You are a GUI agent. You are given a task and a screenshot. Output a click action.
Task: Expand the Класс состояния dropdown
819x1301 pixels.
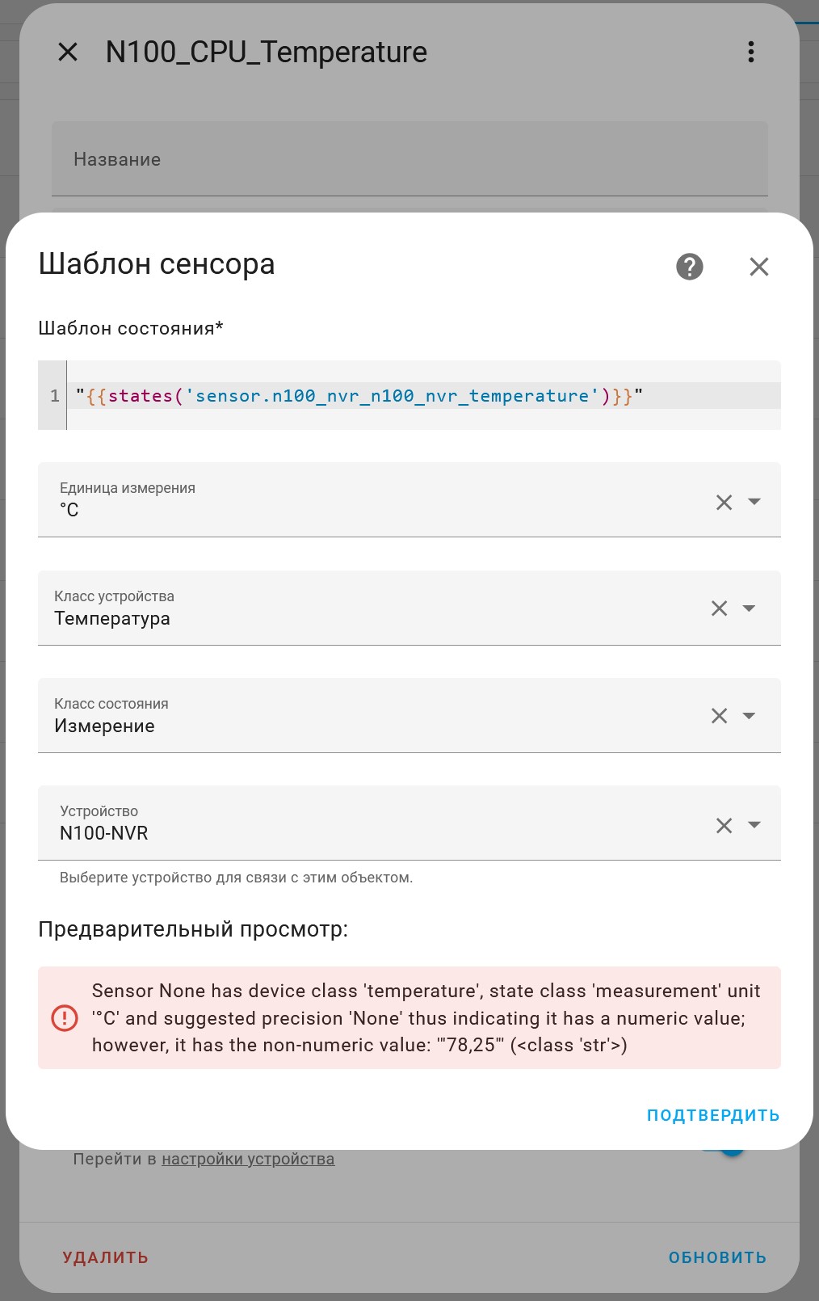749,716
